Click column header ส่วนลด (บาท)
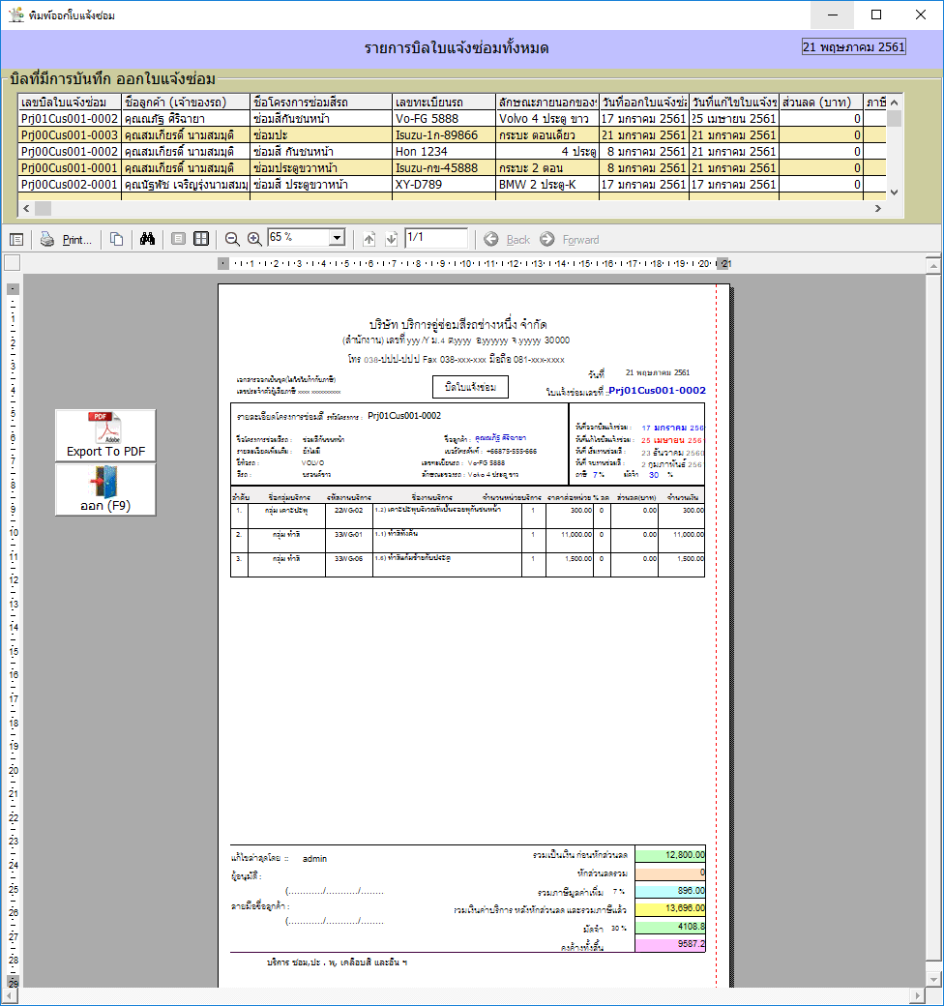The height and width of the screenshot is (1006, 944). click(821, 102)
